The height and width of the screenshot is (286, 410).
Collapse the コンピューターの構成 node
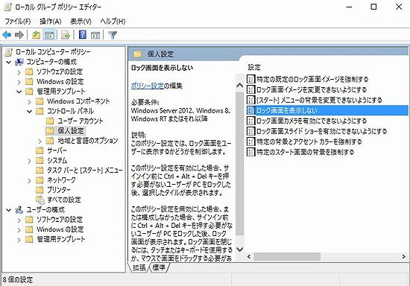pyautogui.click(x=9, y=62)
